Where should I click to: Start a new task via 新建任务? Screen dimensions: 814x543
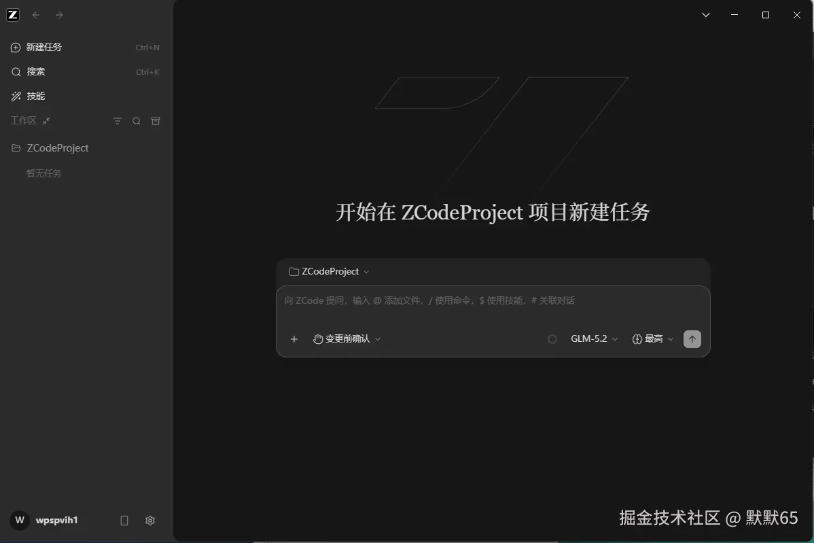(x=86, y=48)
